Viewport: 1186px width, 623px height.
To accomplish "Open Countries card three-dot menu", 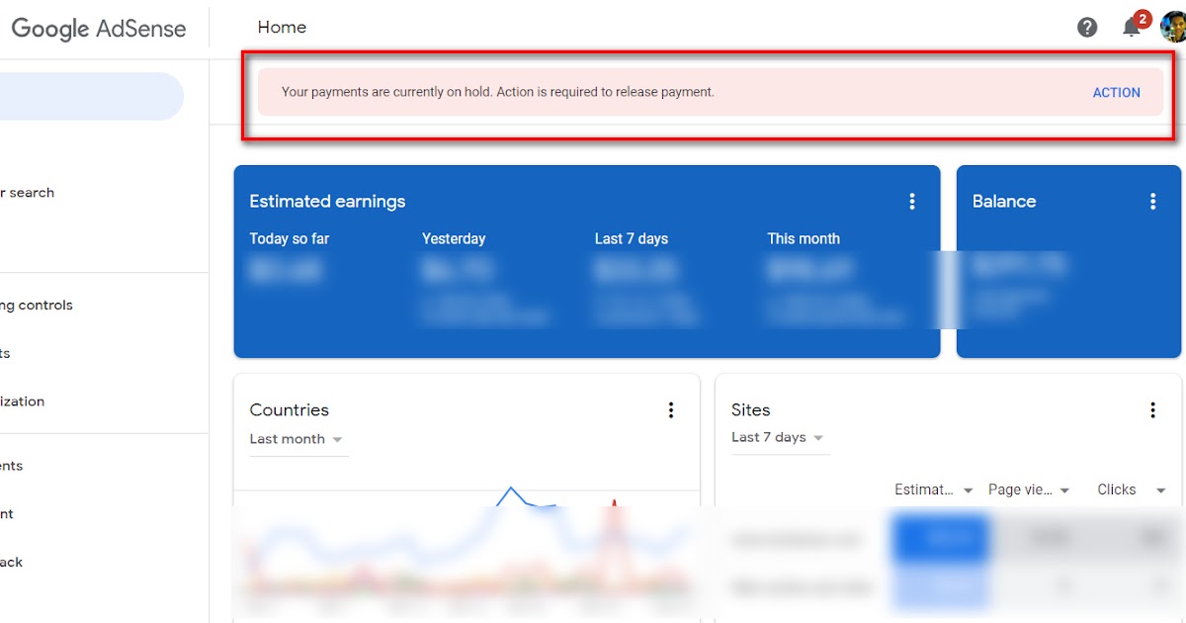I will point(671,410).
